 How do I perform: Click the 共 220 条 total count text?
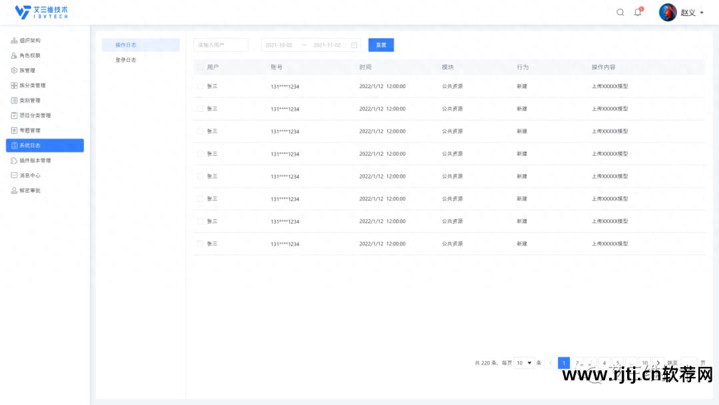[485, 363]
